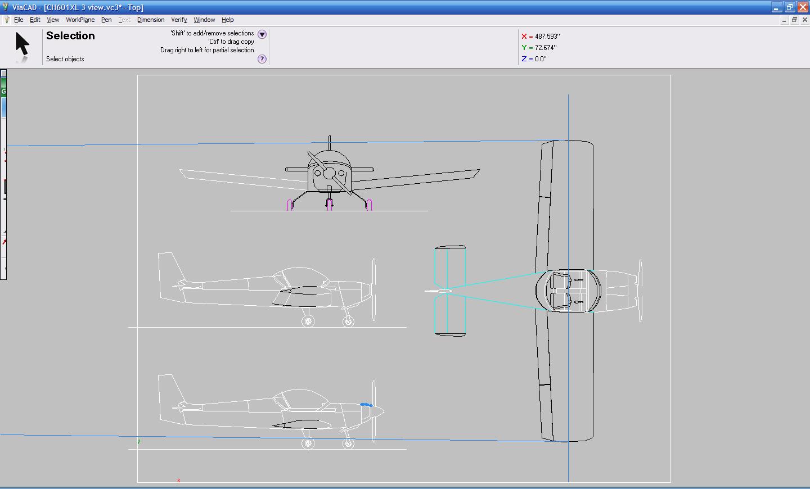Click the ViaCAD title bar application icon

pos(5,7)
